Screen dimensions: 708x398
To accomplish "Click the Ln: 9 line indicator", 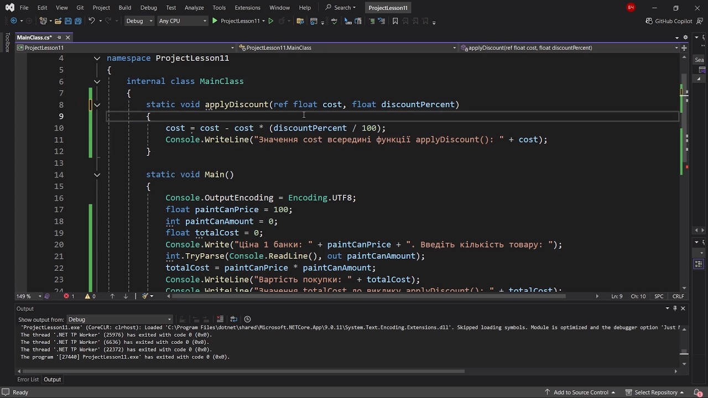I will coord(617,296).
